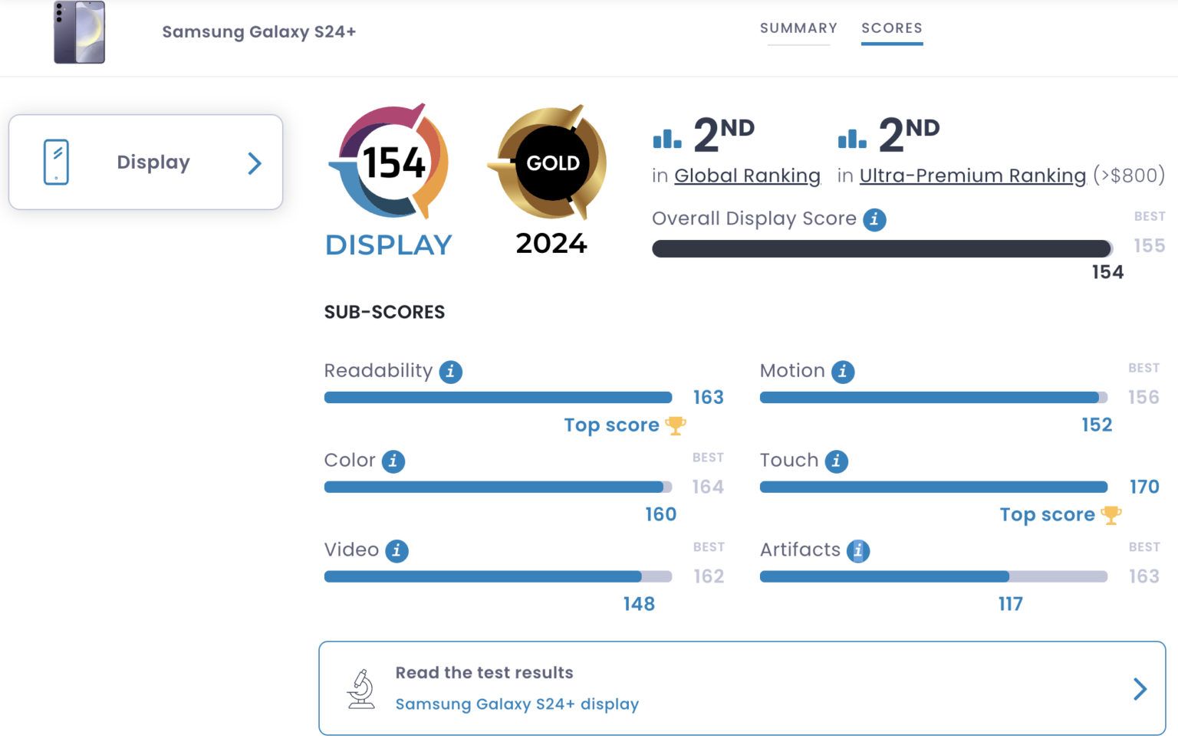The height and width of the screenshot is (755, 1178).
Task: Click the microscope icon on test results card
Action: 361,688
